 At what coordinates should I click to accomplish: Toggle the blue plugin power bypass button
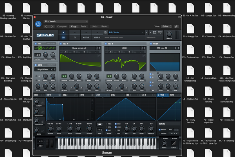click(38, 24)
